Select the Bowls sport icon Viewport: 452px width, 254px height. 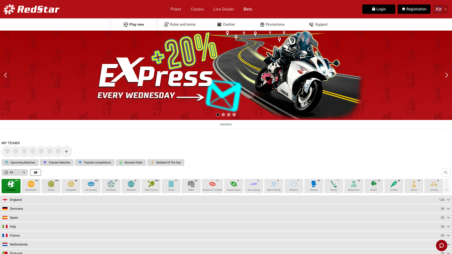374,186
